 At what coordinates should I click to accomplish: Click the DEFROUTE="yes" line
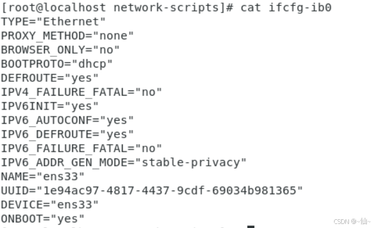(50, 78)
